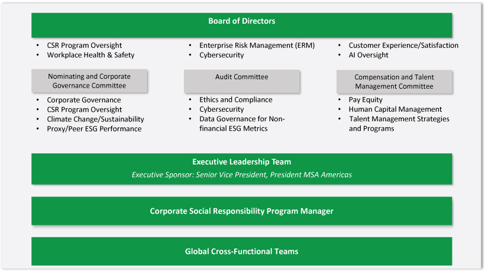Click the Executive Sponsor italic subtitle text
The image size is (485, 271).
coord(241,175)
